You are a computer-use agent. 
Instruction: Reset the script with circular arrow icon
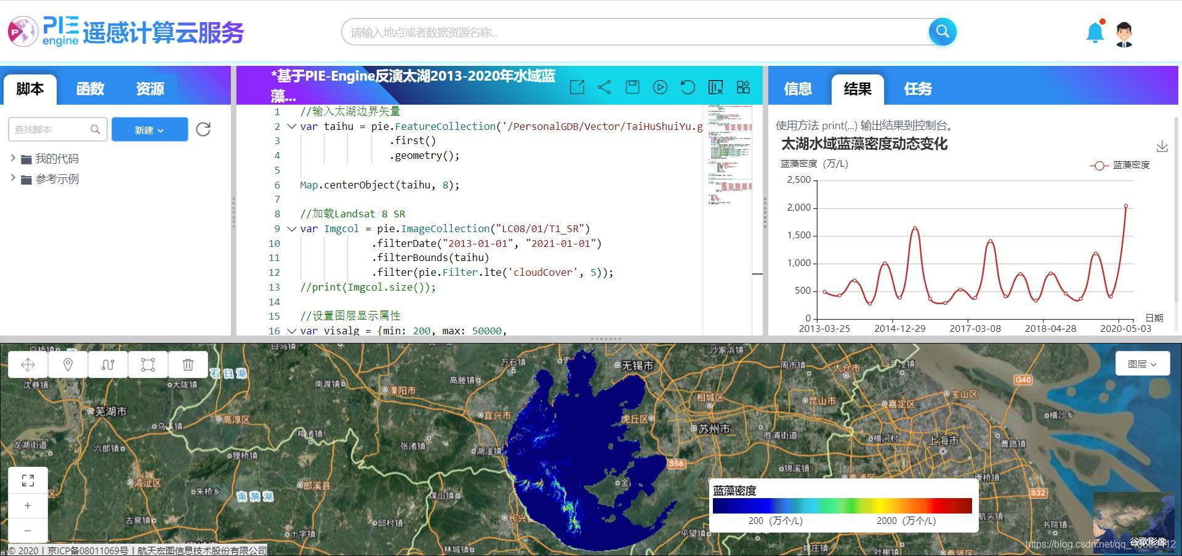(688, 87)
